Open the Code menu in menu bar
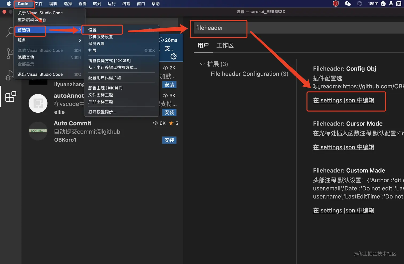Screen dimensions: 404x264 (x=23, y=4)
